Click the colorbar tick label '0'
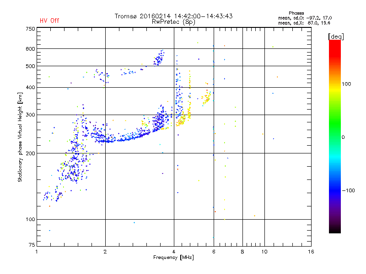This screenshot has height=274, width=366. coord(343,137)
